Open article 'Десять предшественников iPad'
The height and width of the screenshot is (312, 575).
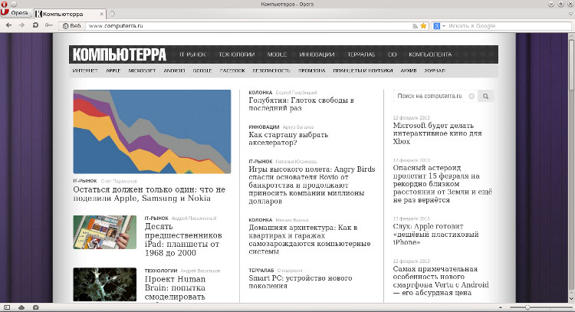tap(183, 239)
